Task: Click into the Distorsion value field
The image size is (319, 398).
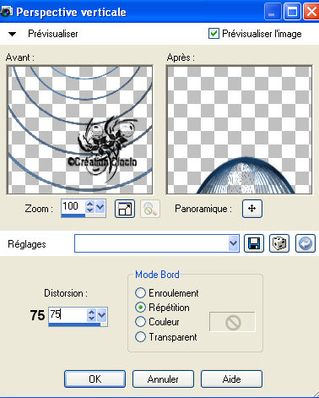Action: pos(68,314)
